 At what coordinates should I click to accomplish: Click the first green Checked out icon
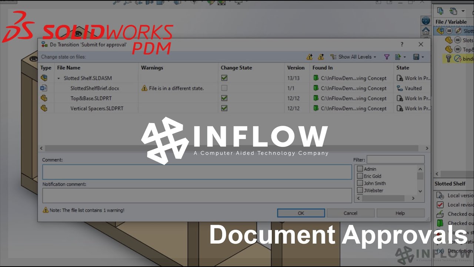(x=440, y=214)
